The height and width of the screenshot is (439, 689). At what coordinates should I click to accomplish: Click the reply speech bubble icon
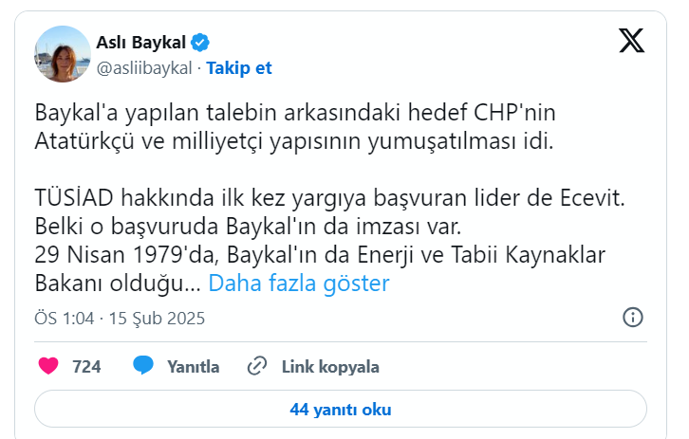coord(143,366)
